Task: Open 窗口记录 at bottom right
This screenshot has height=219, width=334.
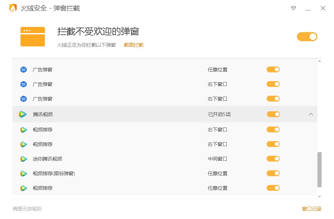Action: (311, 209)
